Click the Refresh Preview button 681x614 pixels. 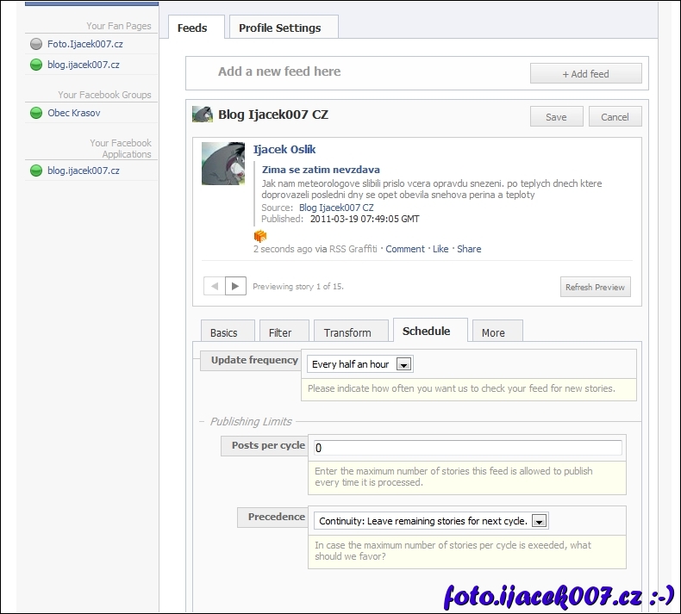[595, 288]
